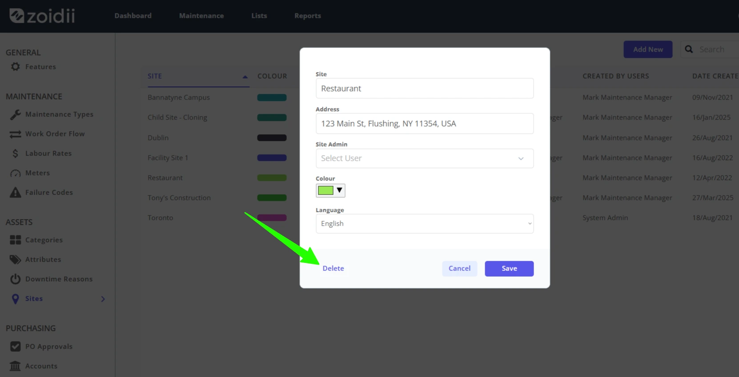Click the Labour Rates dollar icon
The height and width of the screenshot is (377, 739).
pyautogui.click(x=16, y=154)
